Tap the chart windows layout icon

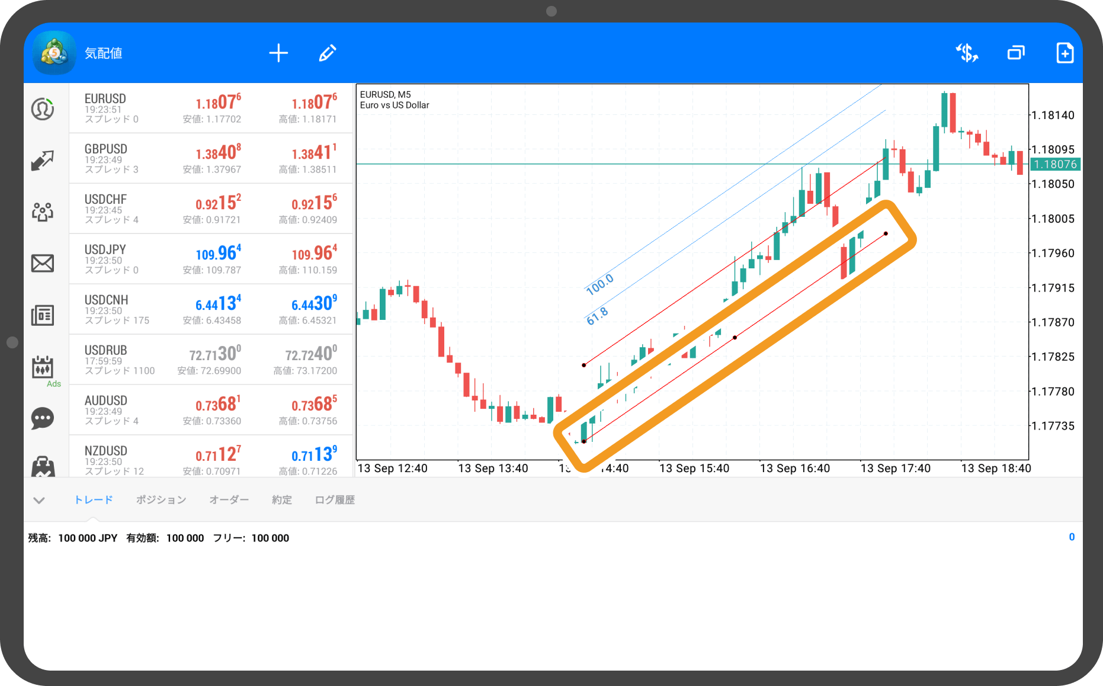coord(1016,53)
